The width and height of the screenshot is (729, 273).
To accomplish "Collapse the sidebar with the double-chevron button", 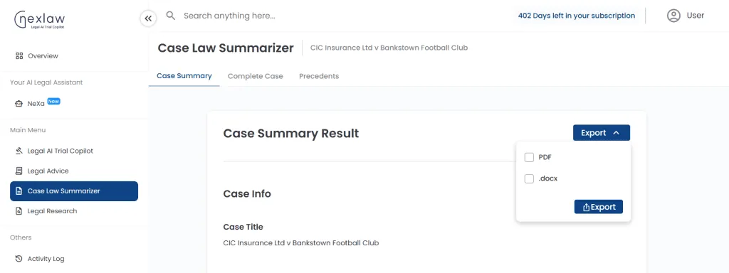I will point(148,18).
